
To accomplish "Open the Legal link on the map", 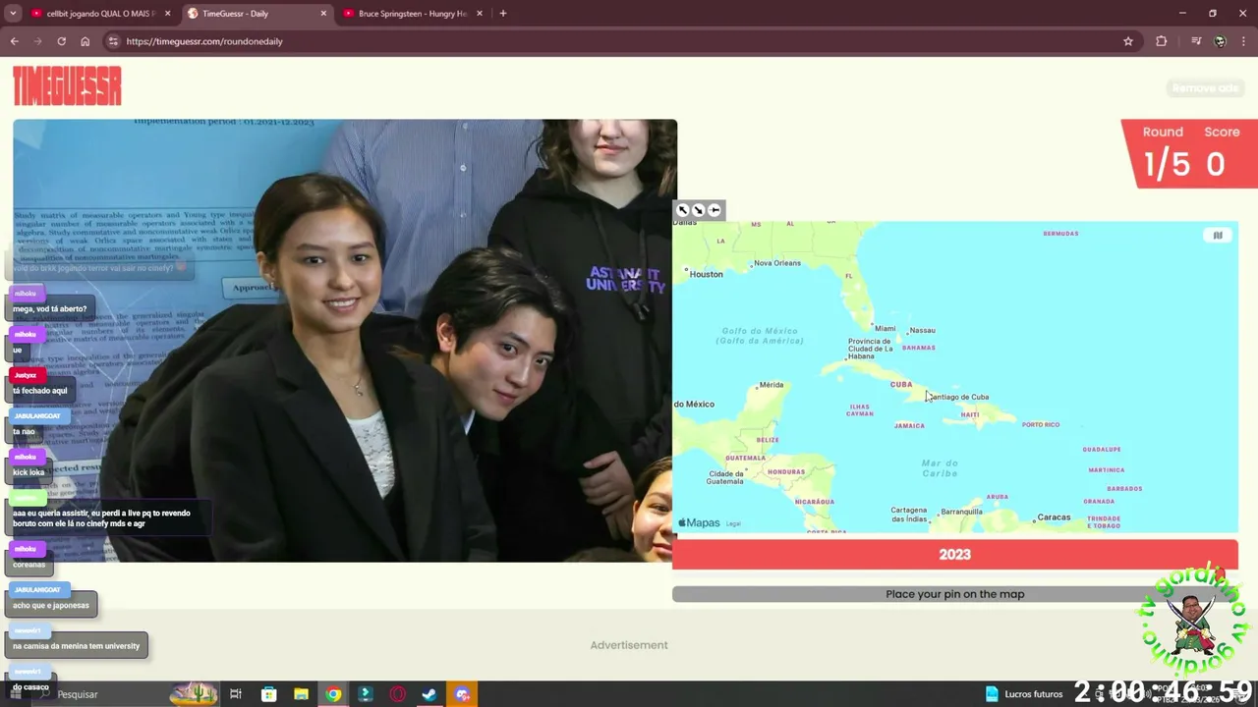I will [x=733, y=523].
